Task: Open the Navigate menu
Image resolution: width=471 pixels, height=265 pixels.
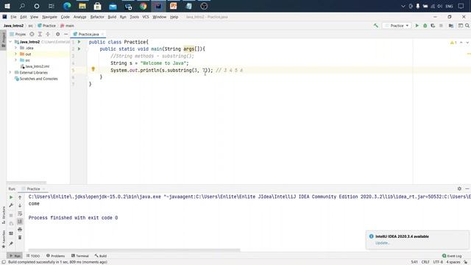Action: (x=49, y=17)
